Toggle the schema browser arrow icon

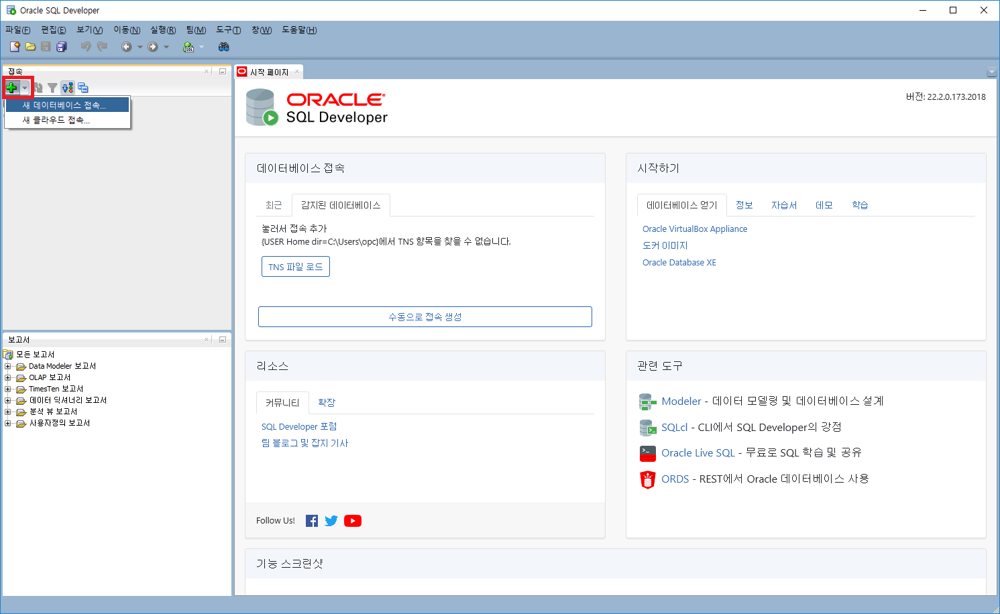[x=68, y=88]
